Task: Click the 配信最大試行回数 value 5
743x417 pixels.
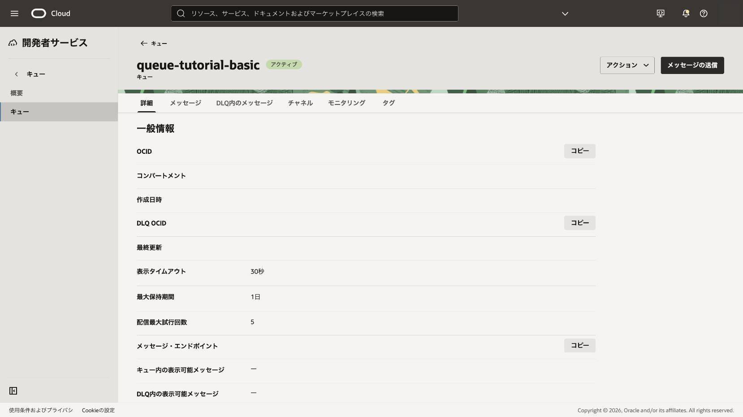Action: [252, 322]
